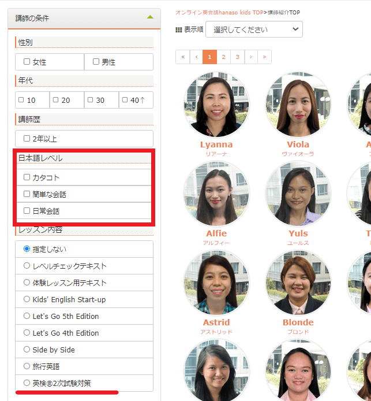The height and width of the screenshot is (401, 371).
Task: Go to pagination page 3
Action: 238,57
